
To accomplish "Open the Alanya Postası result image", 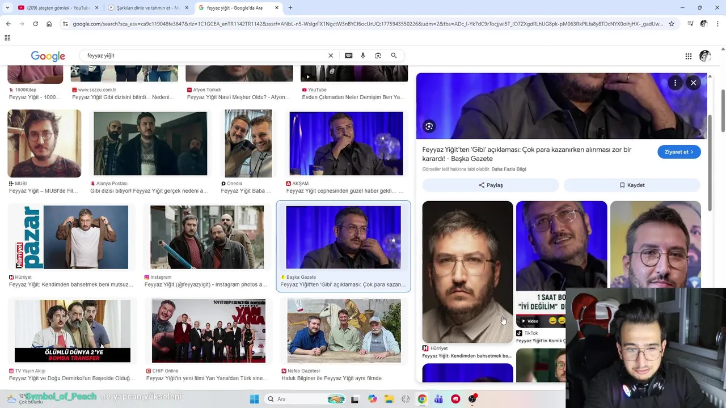I will point(150,143).
